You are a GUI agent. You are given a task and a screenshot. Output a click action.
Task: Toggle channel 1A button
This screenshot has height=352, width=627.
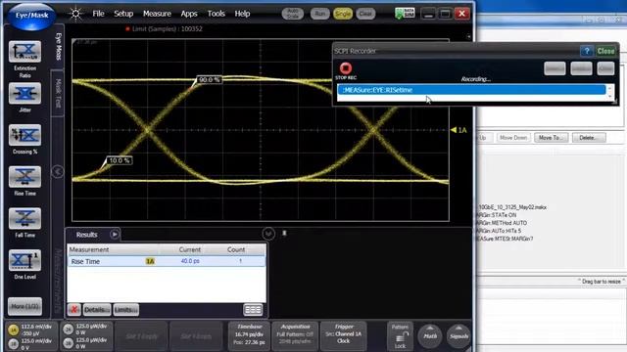click(13, 330)
